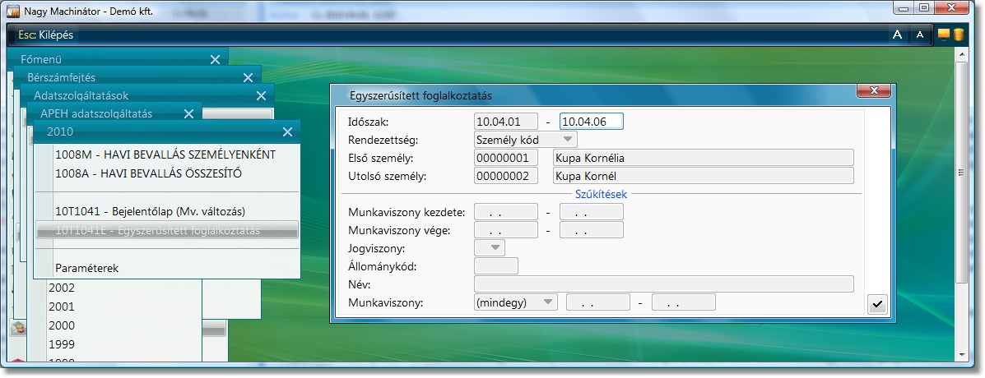Viewport: 985px width, 378px height.
Task: Select year 2001 in the list
Action: (x=62, y=307)
